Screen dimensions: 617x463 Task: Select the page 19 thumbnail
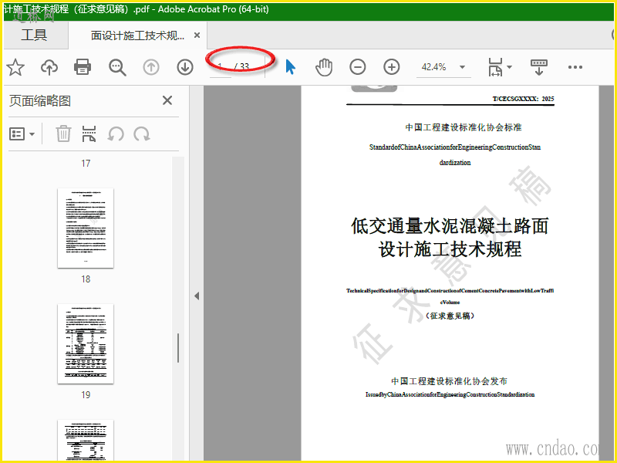tap(86, 343)
